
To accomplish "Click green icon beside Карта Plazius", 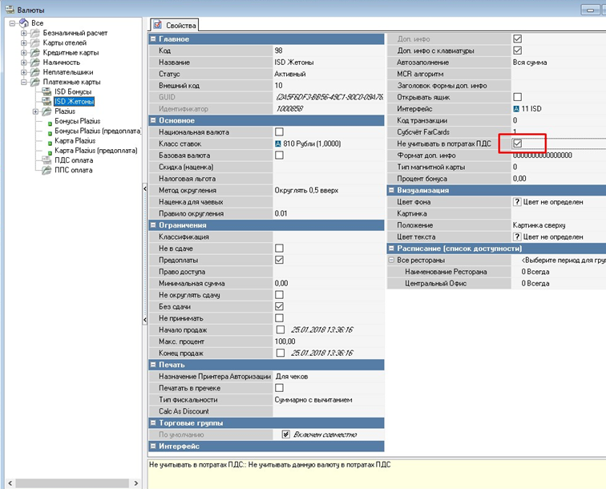I will tap(48, 141).
